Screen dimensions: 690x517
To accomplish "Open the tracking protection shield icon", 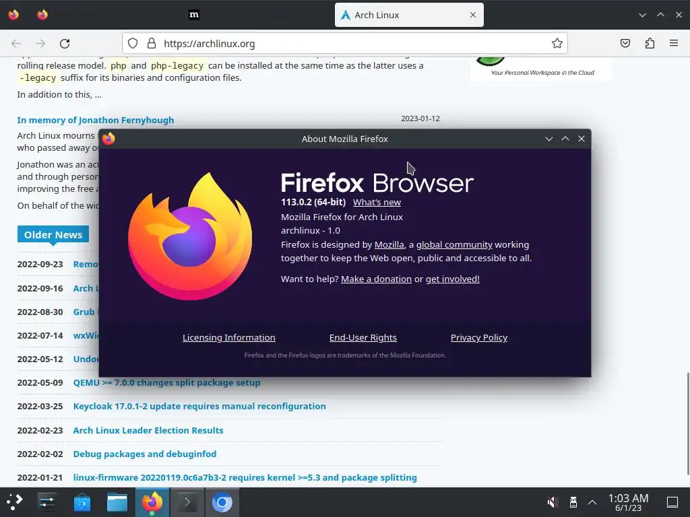I will pos(133,43).
